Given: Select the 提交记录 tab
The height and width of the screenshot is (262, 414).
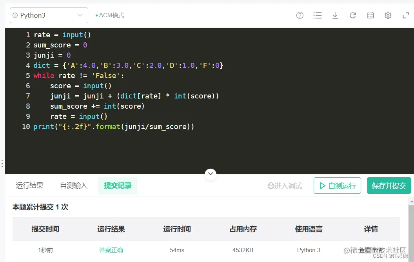Looking at the screenshot, I should pos(118,186).
